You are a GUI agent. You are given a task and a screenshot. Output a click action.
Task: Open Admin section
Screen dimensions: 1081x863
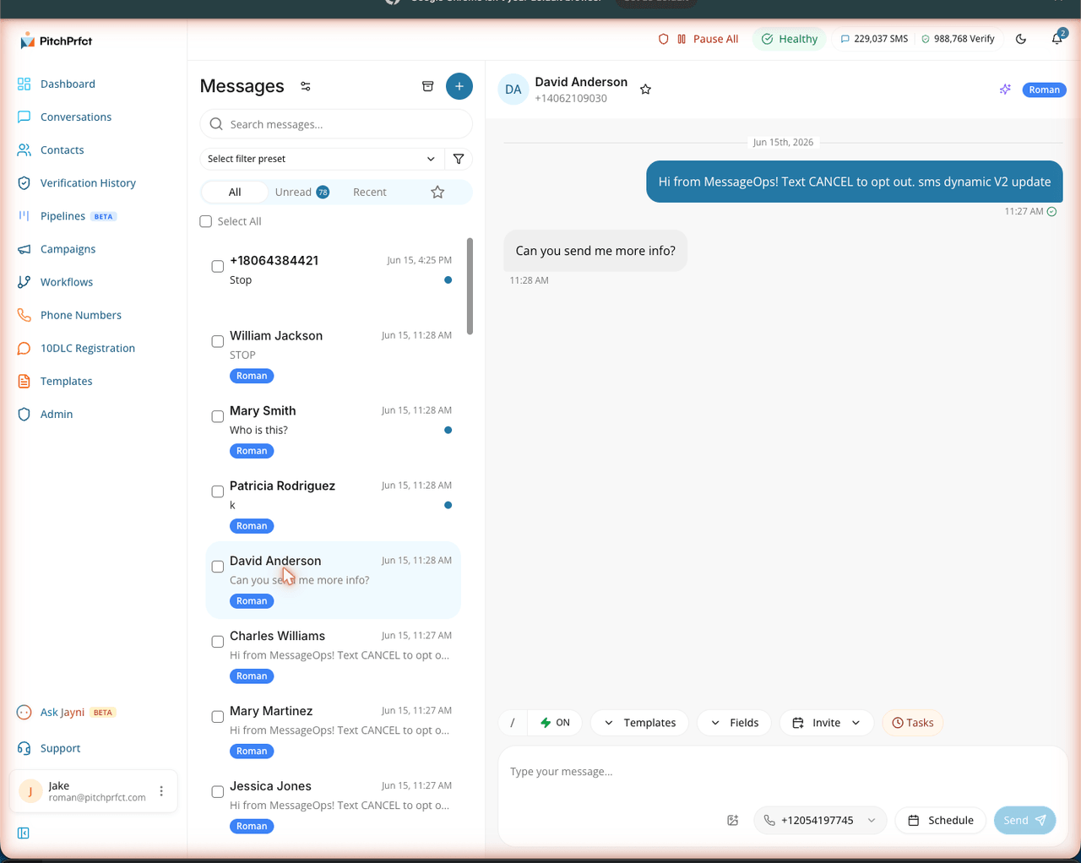[57, 413]
